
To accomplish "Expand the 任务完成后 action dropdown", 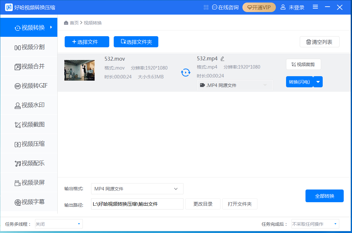I will [x=315, y=224].
